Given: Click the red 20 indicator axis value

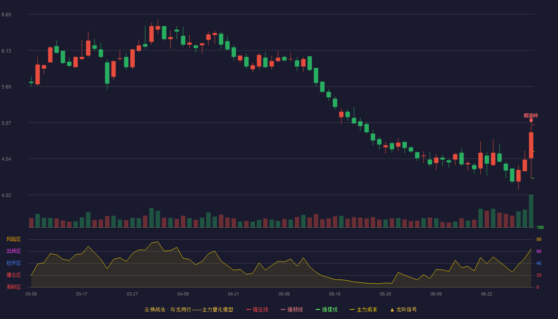Looking at the screenshot, I should pyautogui.click(x=539, y=275).
